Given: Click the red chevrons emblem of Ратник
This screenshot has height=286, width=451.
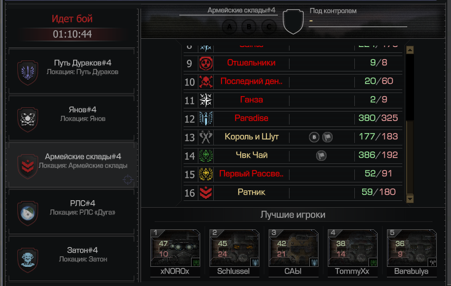Looking at the screenshot, I should point(206,193).
